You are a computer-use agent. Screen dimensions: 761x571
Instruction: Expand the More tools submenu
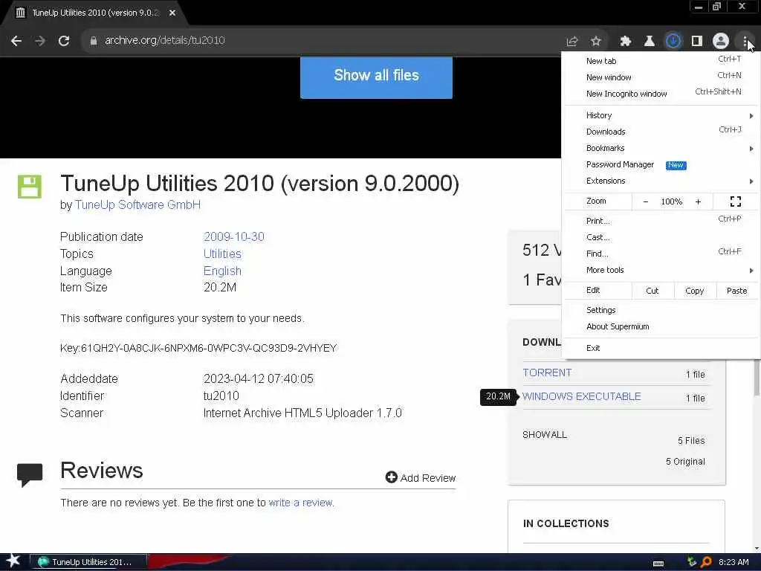click(x=661, y=270)
